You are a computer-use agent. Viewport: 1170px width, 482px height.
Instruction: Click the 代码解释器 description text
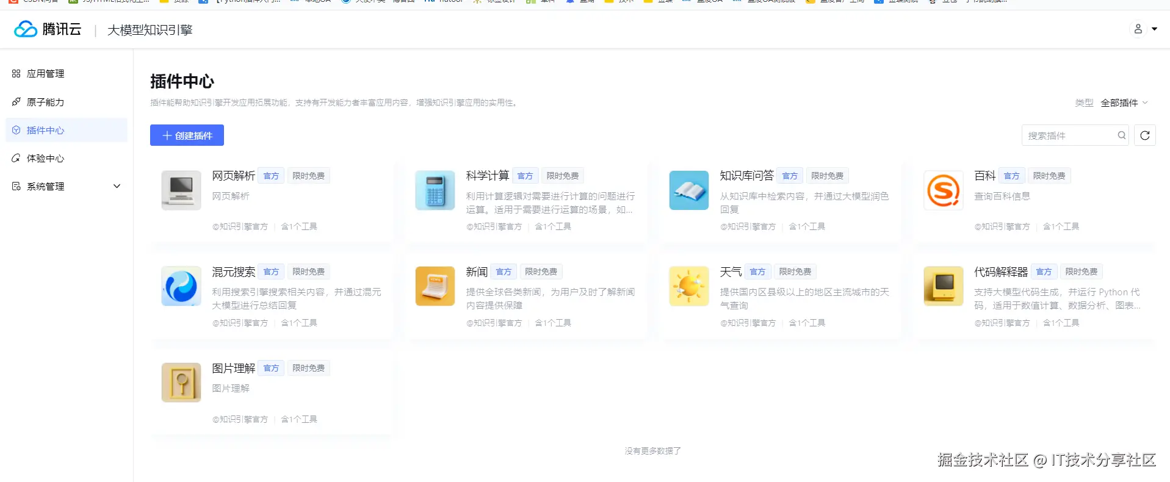[1057, 298]
